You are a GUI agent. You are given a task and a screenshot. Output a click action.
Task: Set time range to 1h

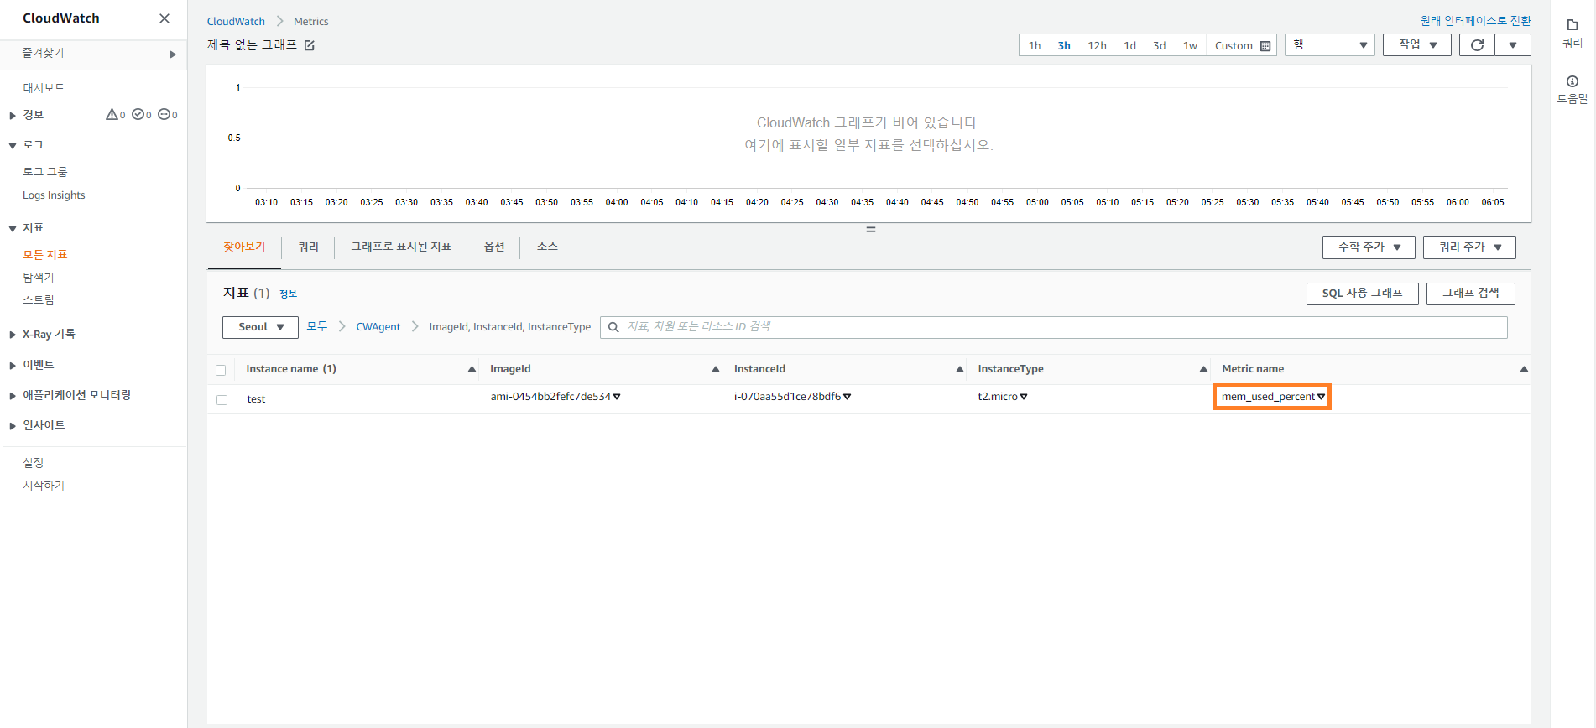(x=1035, y=46)
